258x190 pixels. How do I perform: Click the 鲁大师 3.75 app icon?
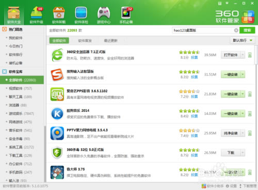pyautogui.click(x=57, y=173)
